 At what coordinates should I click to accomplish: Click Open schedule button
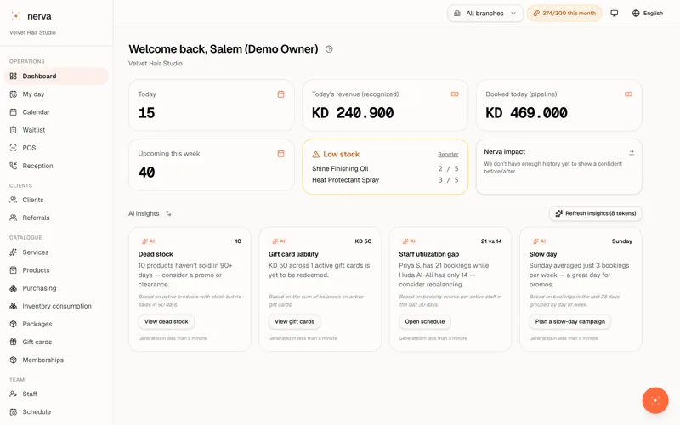click(x=424, y=322)
